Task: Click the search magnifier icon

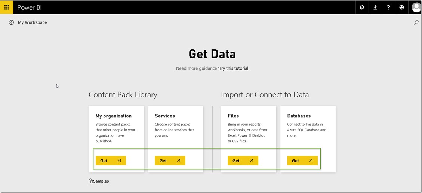Action: tap(416, 22)
